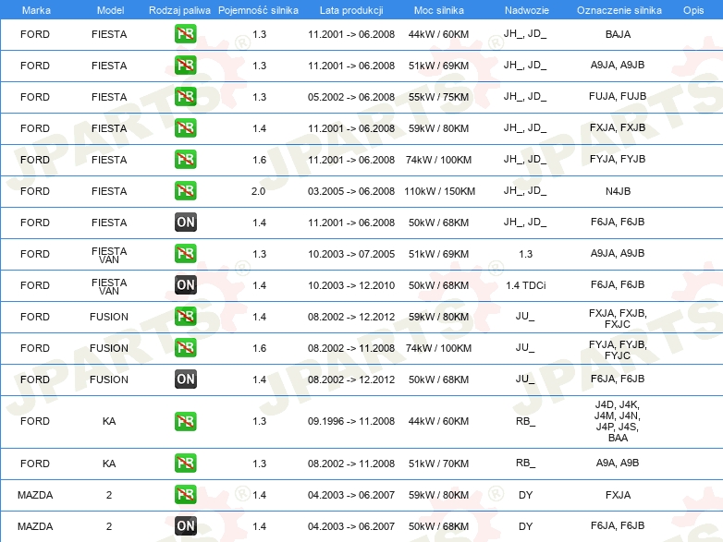Select body JU_ in Fusion diesel row
The height and width of the screenshot is (542, 723).
[525, 379]
